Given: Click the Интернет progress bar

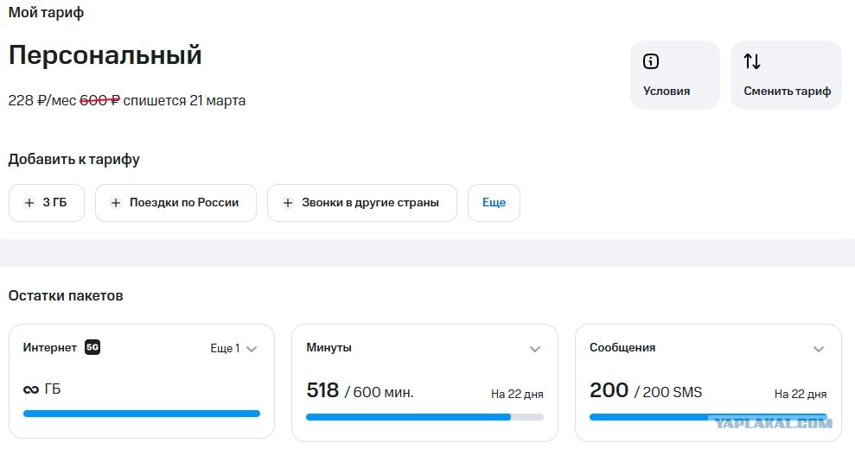Looking at the screenshot, I should (142, 414).
